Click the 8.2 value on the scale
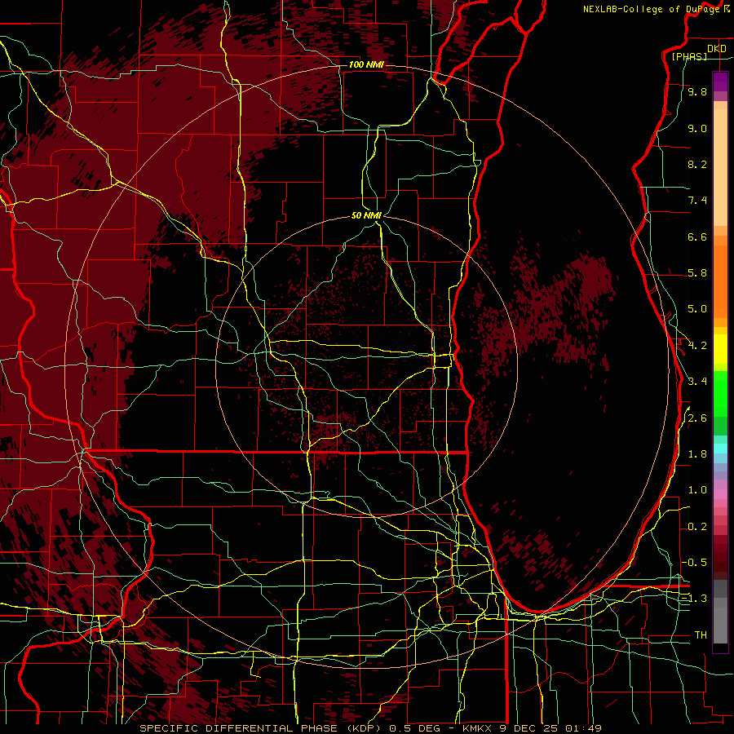Viewport: 734px width, 734px height. coord(697,164)
